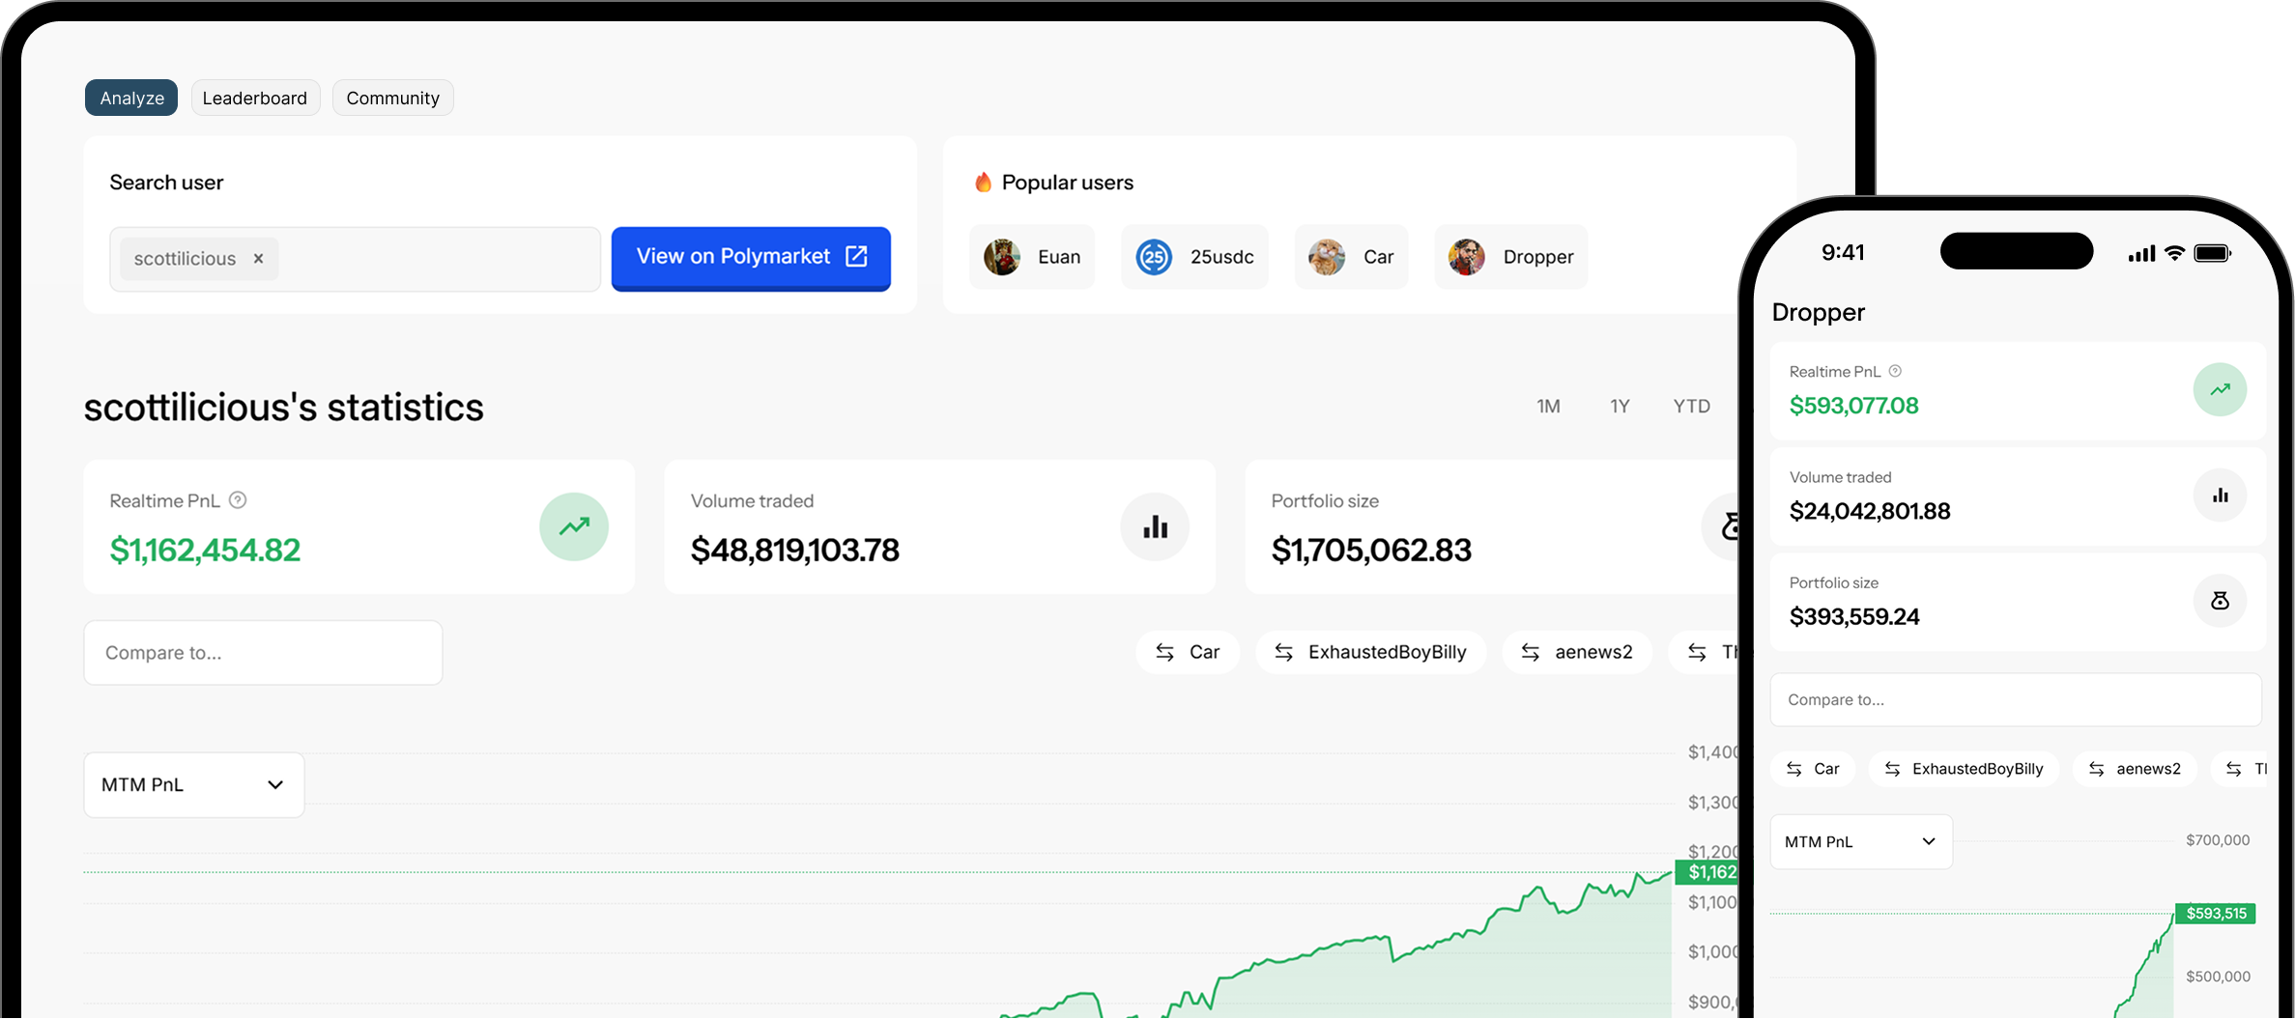Select Euan's avatar in Popular users
This screenshot has height=1019, width=2295.
[1003, 256]
